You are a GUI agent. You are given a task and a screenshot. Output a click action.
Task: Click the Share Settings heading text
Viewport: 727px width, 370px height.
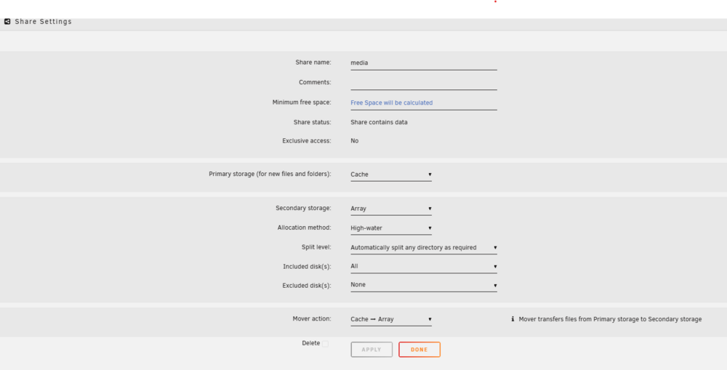43,21
